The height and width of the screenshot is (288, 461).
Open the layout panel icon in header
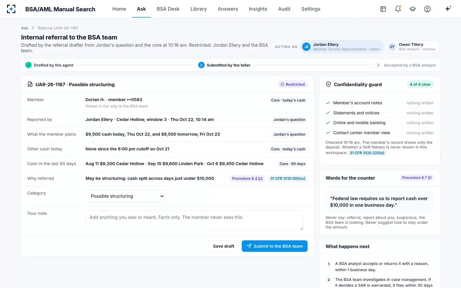point(383,9)
